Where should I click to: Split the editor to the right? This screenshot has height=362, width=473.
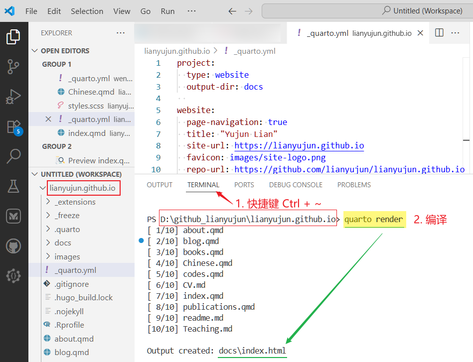pos(439,32)
